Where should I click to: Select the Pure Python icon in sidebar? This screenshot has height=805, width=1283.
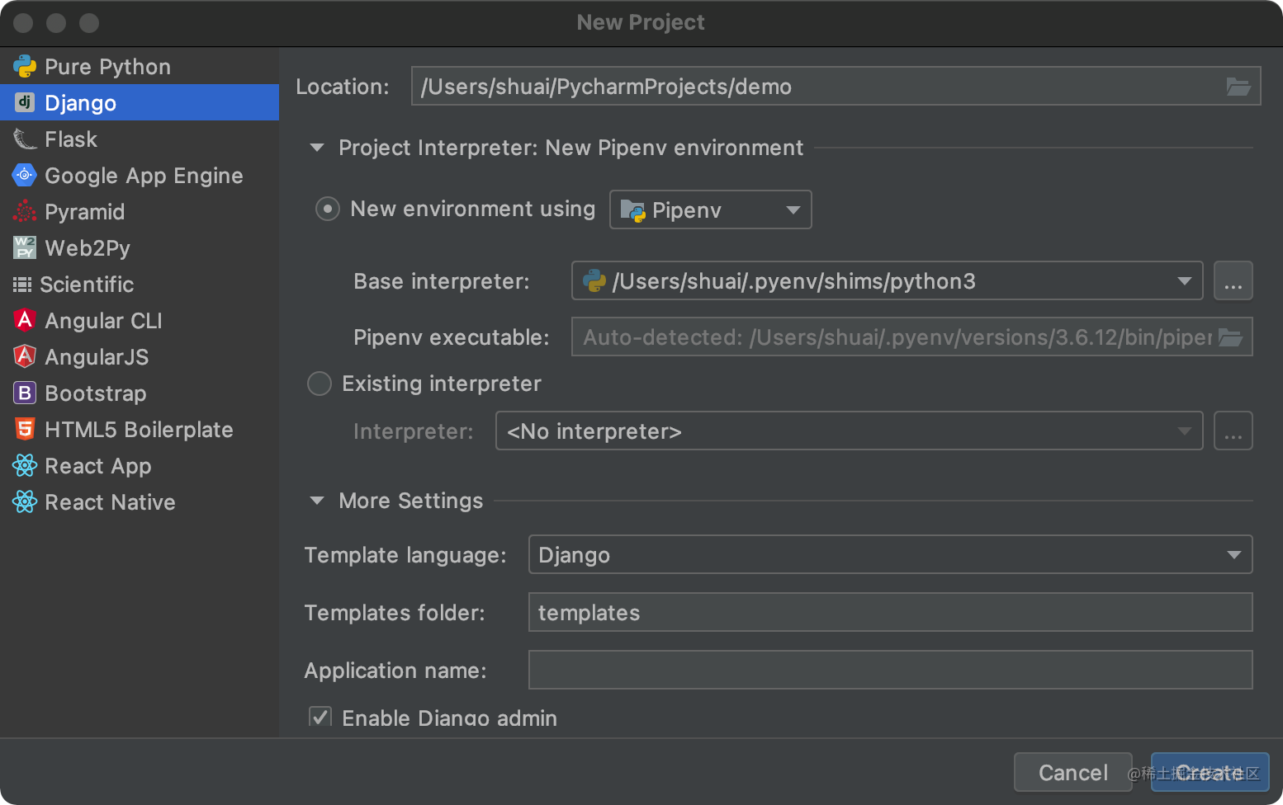pos(25,66)
